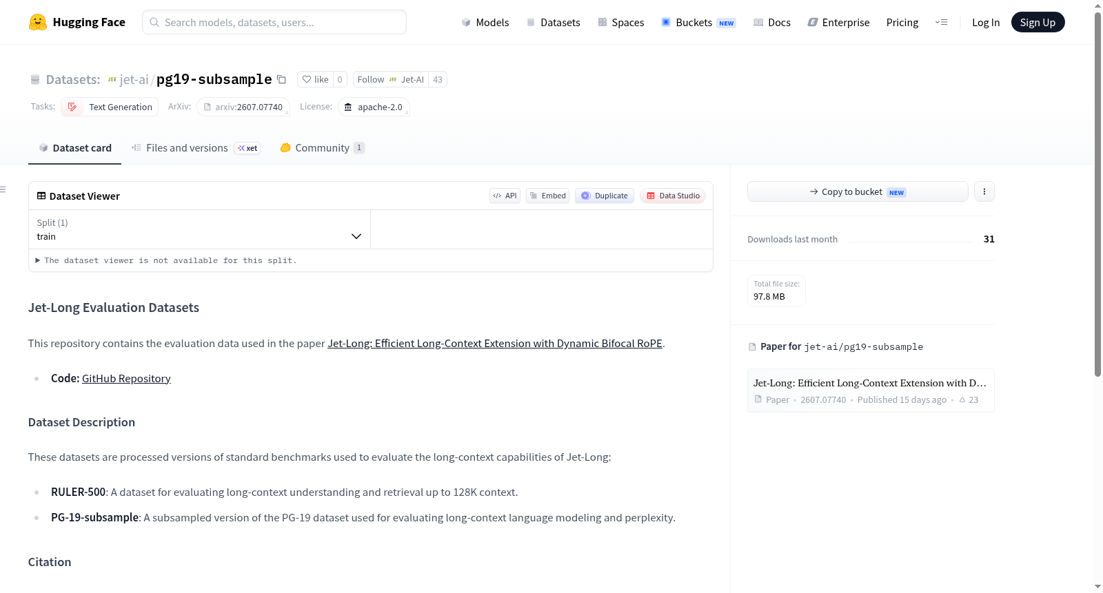Click the page vertical scrollbar
1103x593 pixels.
click(1097, 193)
